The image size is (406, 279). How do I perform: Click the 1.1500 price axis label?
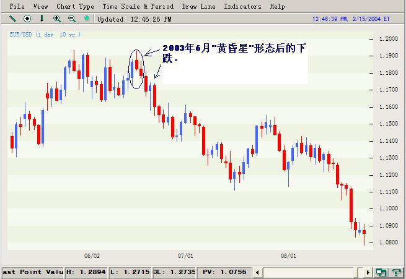click(x=389, y=124)
